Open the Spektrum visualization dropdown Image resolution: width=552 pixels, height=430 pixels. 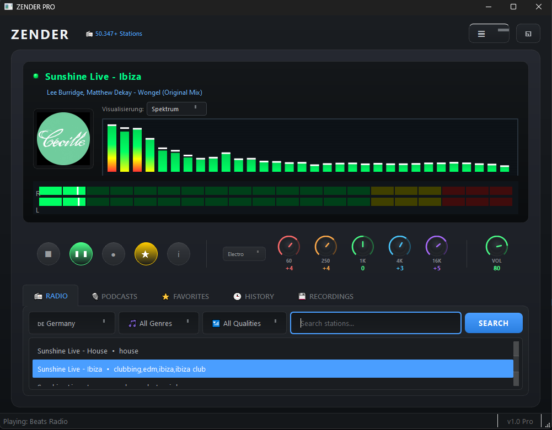(176, 108)
